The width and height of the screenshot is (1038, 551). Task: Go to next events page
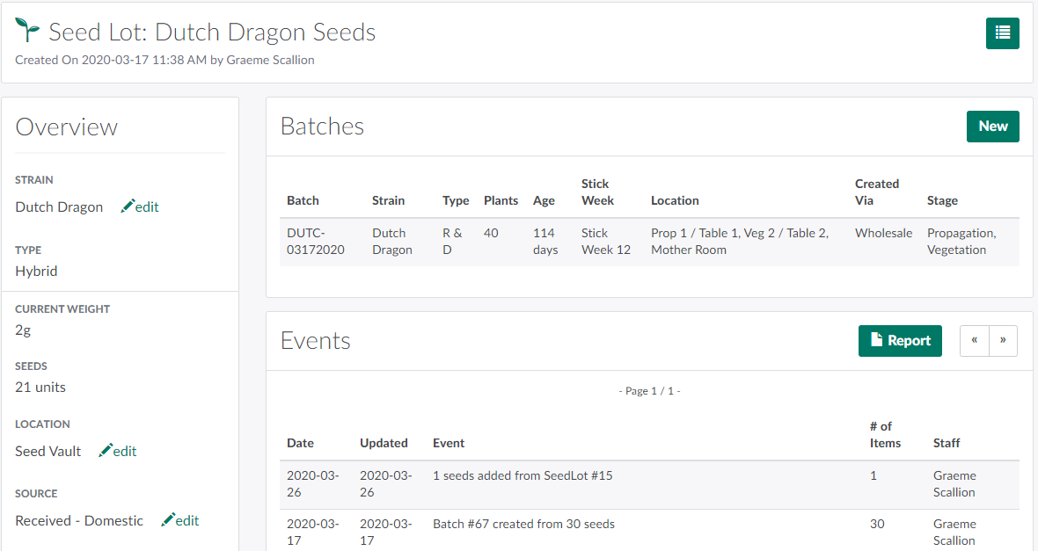coord(1003,341)
